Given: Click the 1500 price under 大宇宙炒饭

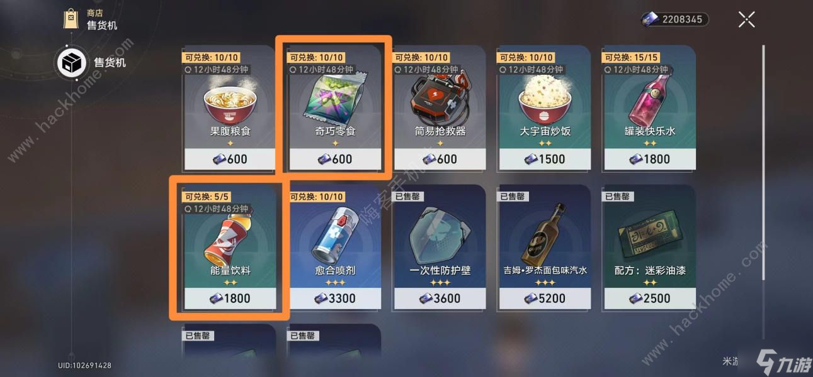Looking at the screenshot, I should click(544, 159).
